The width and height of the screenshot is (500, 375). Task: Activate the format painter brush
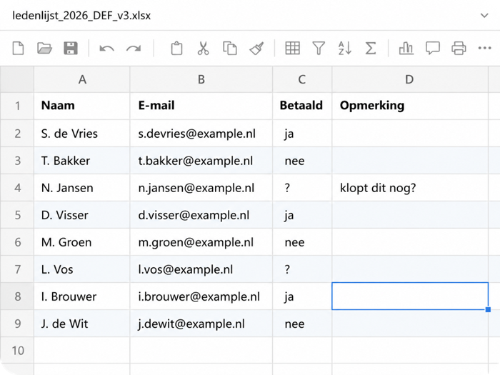(x=256, y=49)
